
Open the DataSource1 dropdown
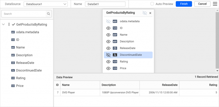pos(46,4)
